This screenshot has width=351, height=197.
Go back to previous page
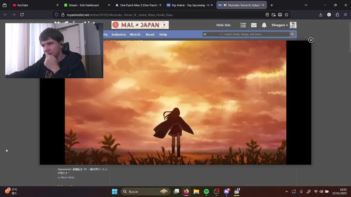(5, 15)
